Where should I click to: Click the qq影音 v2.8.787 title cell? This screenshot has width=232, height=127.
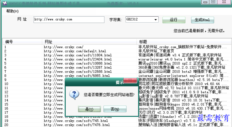click(x=173, y=96)
